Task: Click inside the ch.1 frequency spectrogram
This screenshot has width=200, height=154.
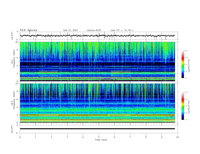Action: coord(97,61)
